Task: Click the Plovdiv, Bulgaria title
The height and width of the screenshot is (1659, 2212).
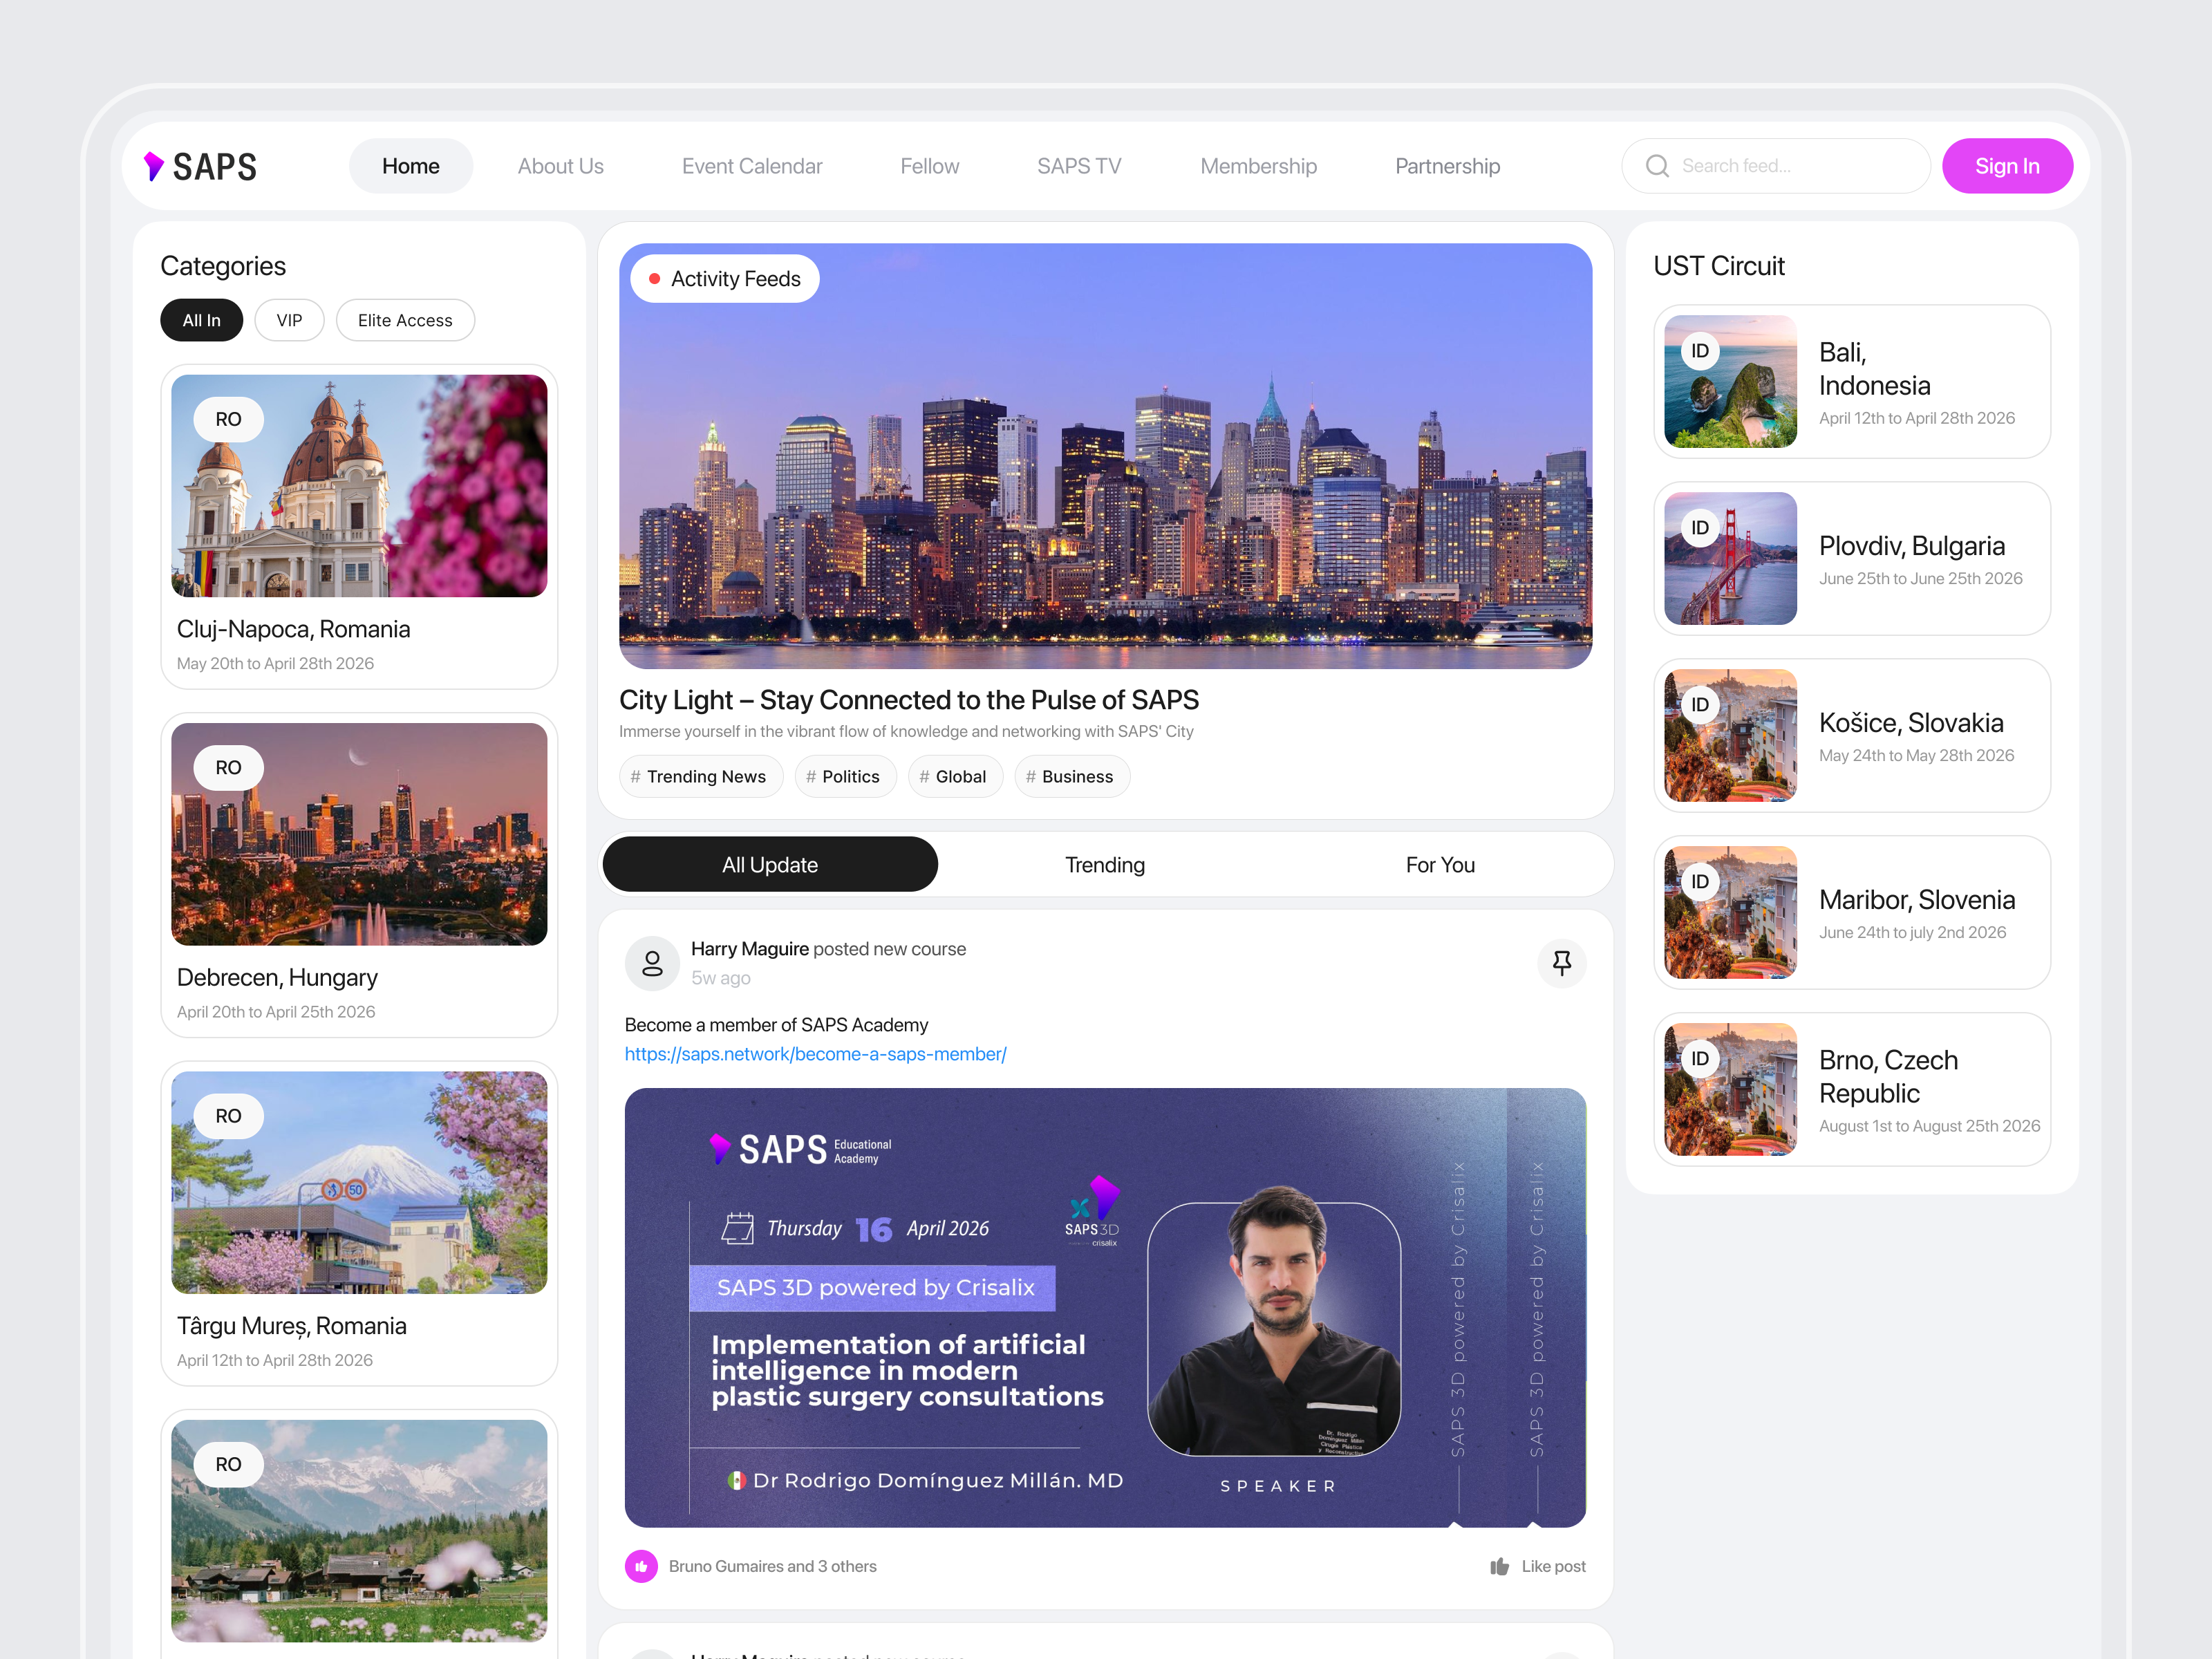Action: [1911, 546]
